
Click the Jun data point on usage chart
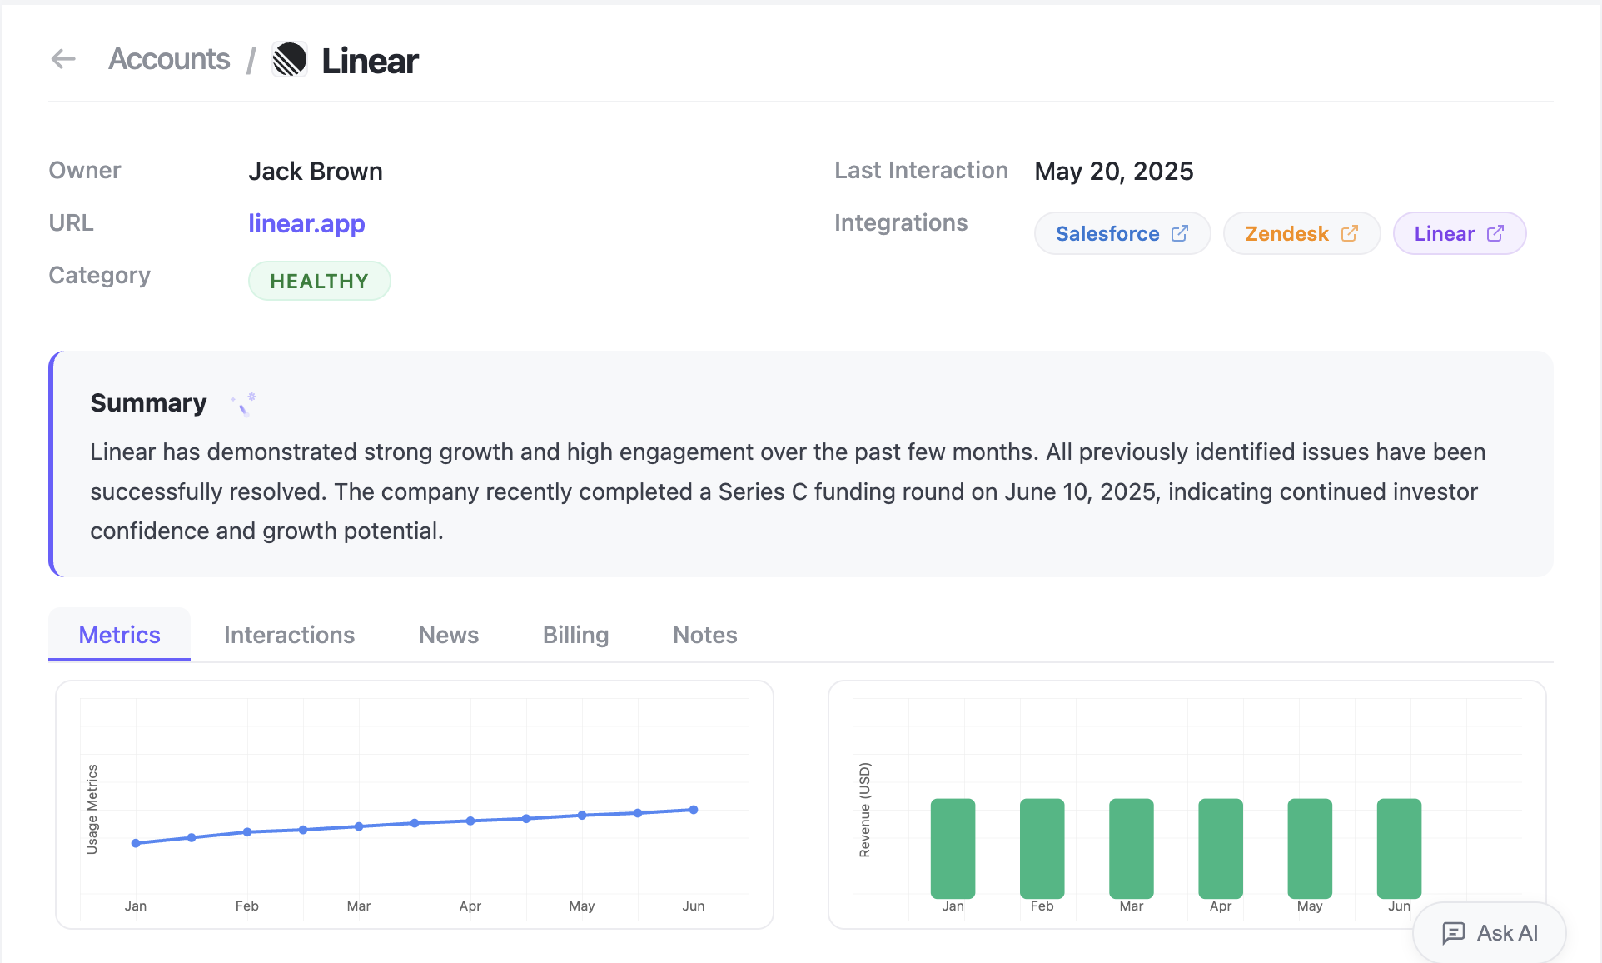(x=694, y=810)
